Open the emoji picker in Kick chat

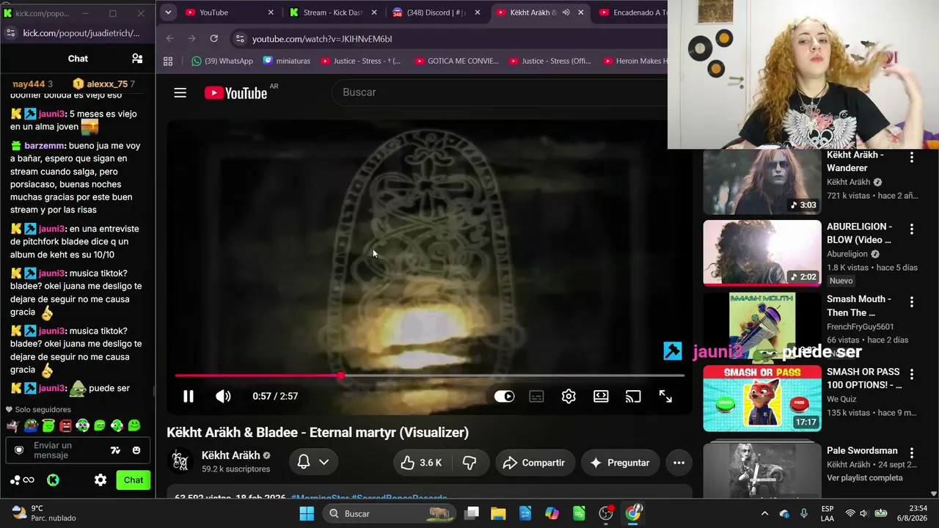[136, 450]
